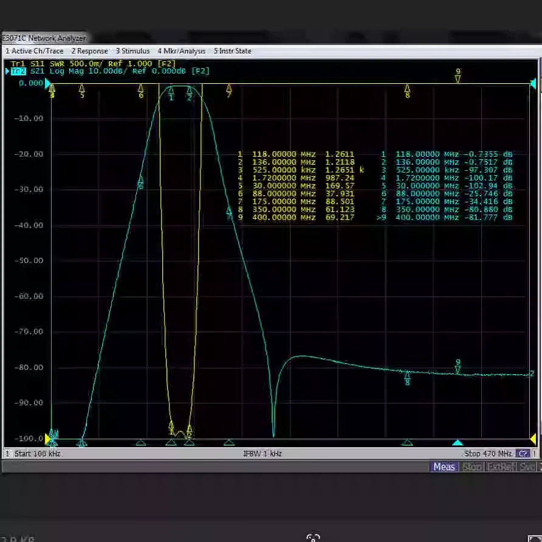The width and height of the screenshot is (542, 542).
Task: Click the cyan active marker triangle on frequency axis
Action: [458, 442]
